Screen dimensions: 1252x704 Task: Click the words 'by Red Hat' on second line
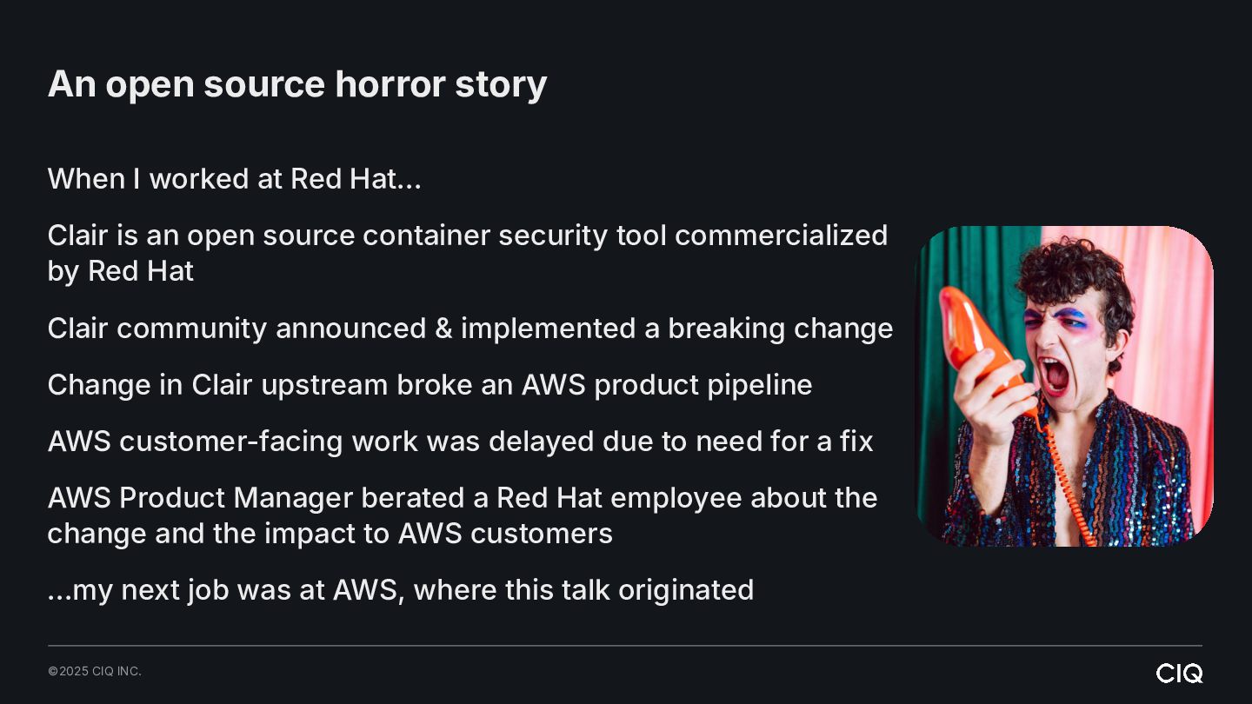pyautogui.click(x=121, y=271)
